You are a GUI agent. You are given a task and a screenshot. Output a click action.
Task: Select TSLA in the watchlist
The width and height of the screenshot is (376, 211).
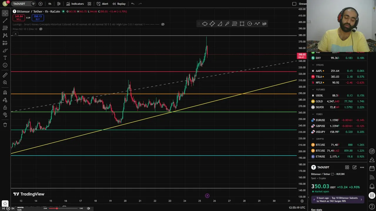coord(337,77)
